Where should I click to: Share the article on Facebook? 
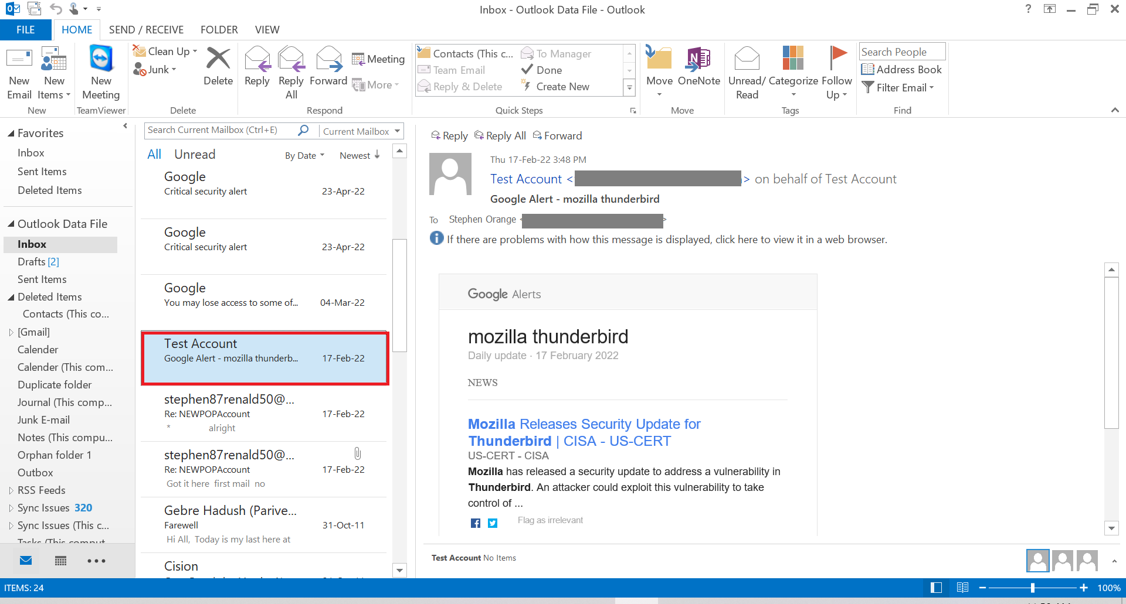pos(476,523)
